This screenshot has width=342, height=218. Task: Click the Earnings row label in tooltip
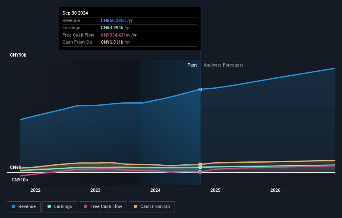click(71, 27)
